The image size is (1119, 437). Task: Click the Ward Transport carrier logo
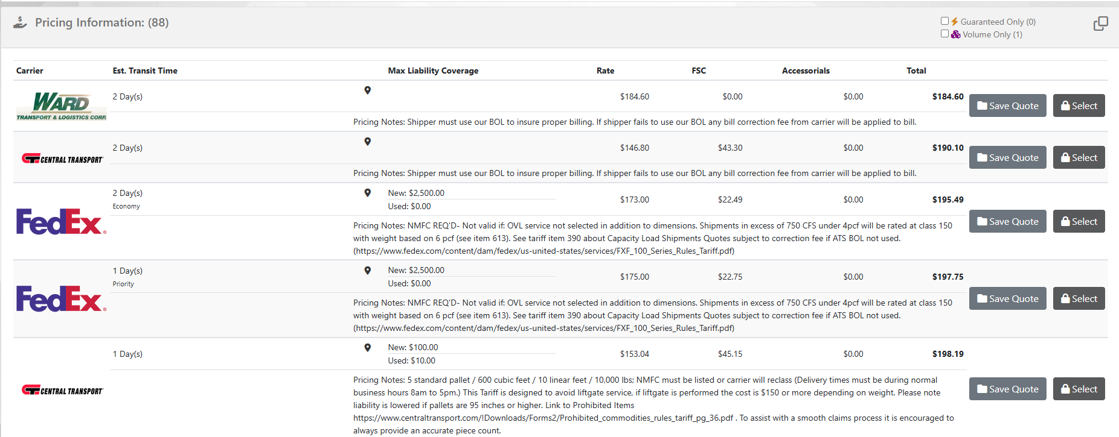pyautogui.click(x=61, y=106)
